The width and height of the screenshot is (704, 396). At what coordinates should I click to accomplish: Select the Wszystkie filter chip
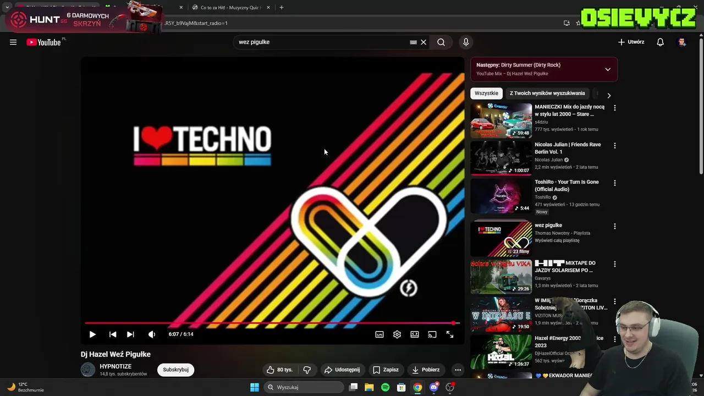(486, 94)
